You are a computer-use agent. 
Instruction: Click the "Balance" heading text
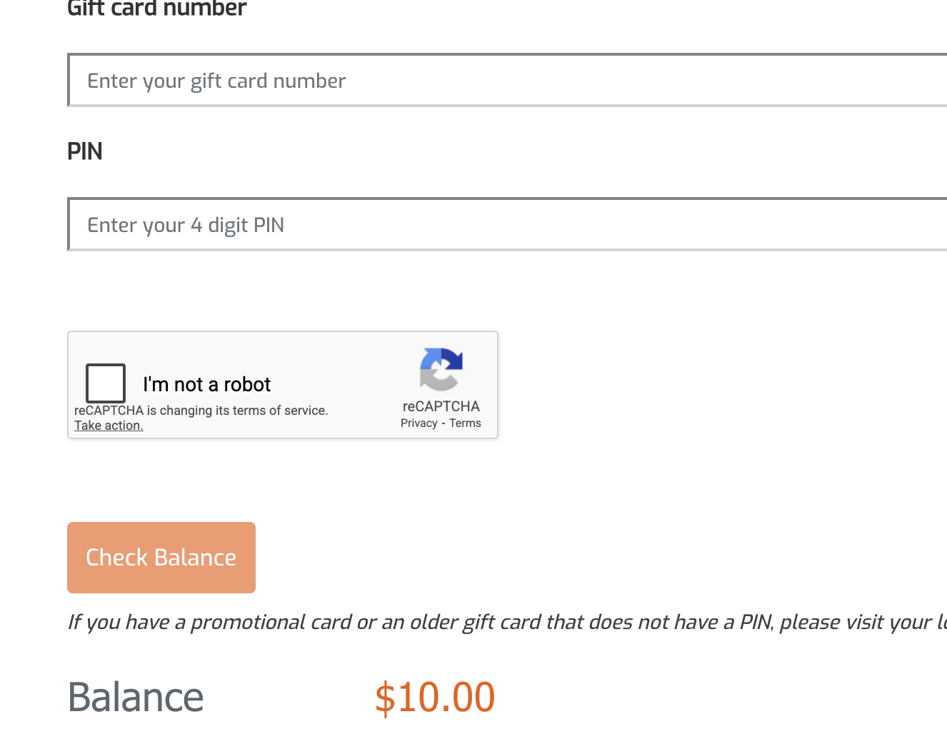[136, 697]
